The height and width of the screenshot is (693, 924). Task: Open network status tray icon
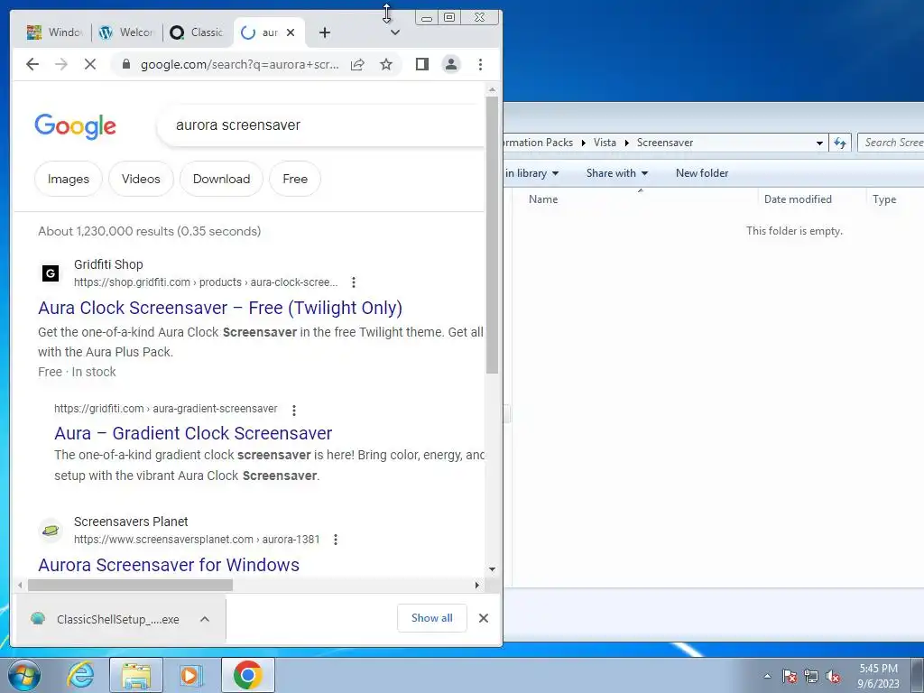811,676
